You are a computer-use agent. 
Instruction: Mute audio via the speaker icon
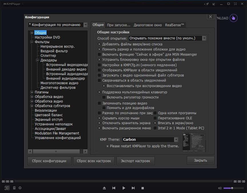point(220,188)
